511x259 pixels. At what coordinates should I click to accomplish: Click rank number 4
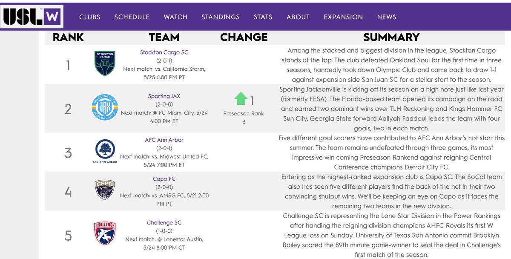pos(68,192)
